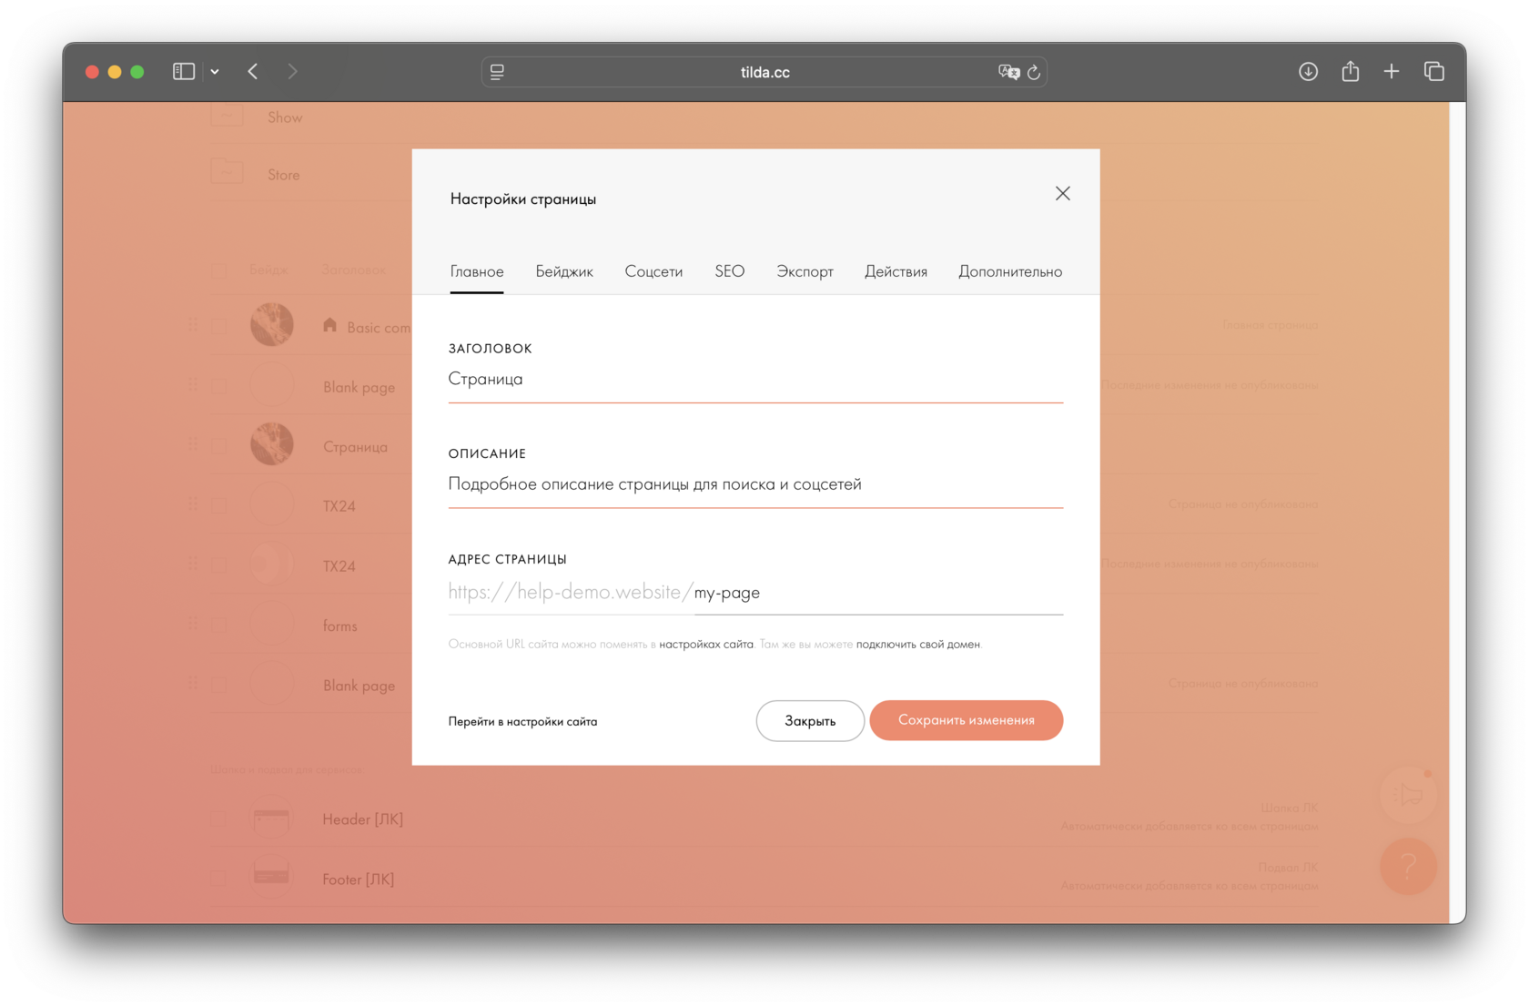Grab the drag handle beside Basic com

pyautogui.click(x=193, y=324)
